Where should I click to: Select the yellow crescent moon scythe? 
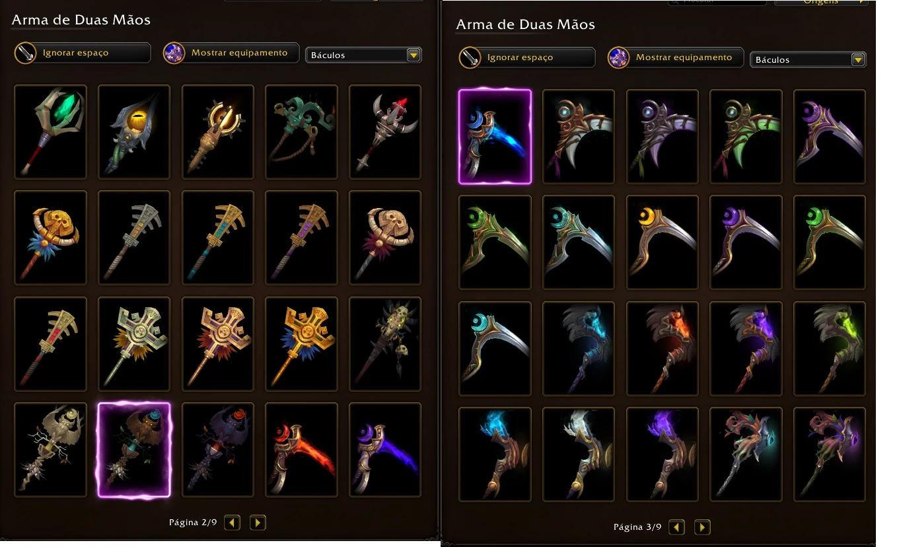click(x=663, y=242)
